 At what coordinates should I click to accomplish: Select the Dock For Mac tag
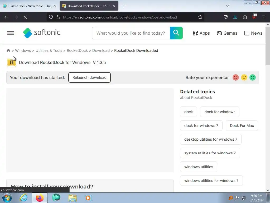coord(242,126)
